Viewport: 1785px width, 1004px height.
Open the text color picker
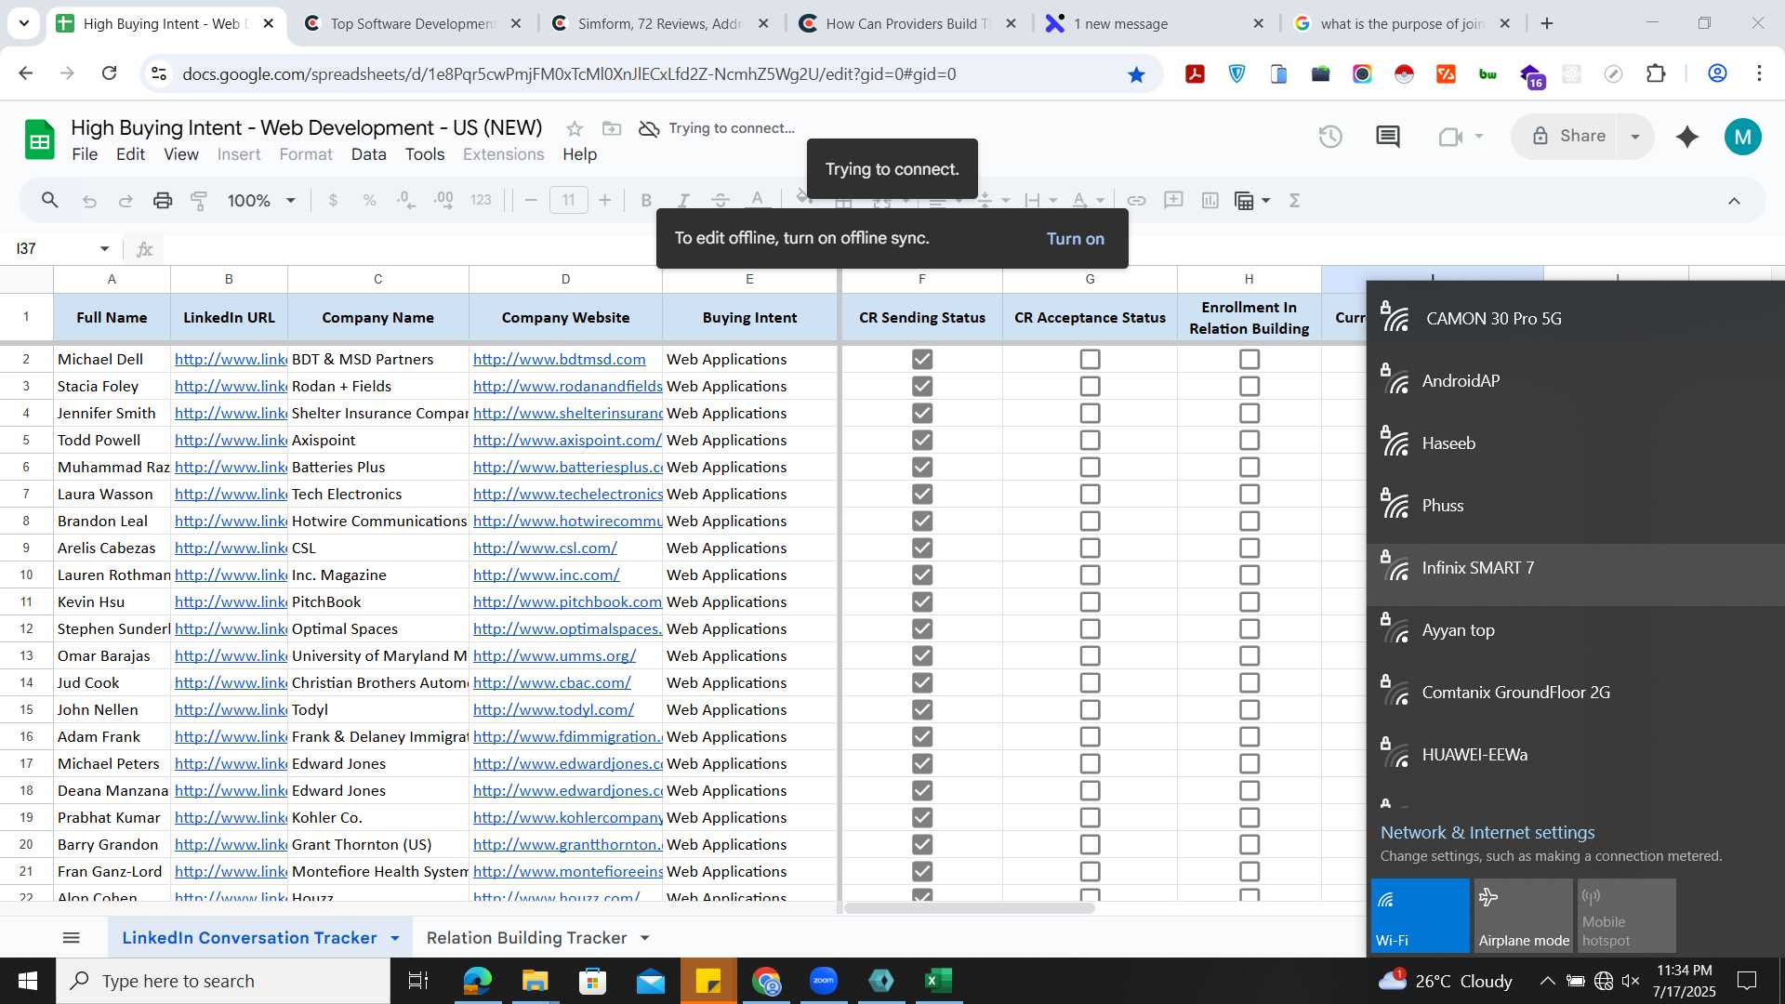coord(757,201)
